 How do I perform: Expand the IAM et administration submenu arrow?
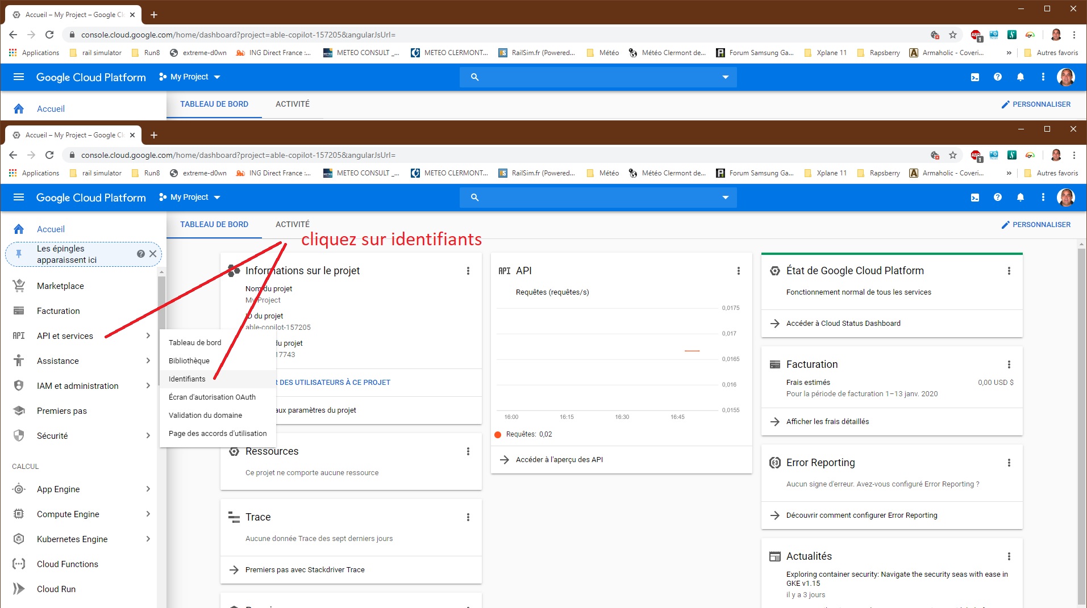pyautogui.click(x=148, y=385)
